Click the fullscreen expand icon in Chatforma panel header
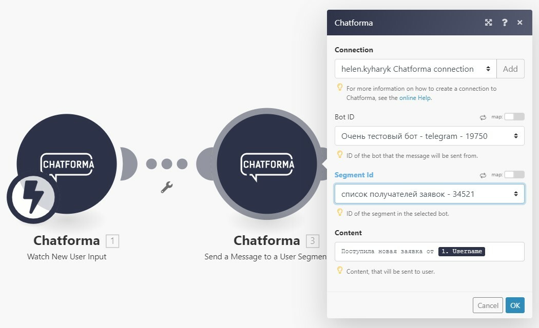The image size is (539, 328). (488, 23)
